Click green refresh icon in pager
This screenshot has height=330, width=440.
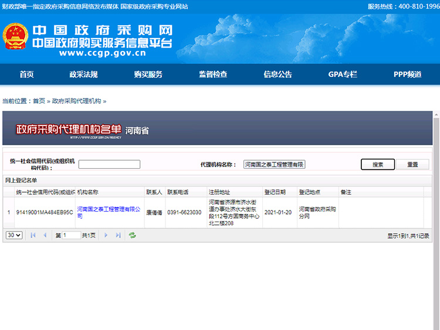pos(133,235)
